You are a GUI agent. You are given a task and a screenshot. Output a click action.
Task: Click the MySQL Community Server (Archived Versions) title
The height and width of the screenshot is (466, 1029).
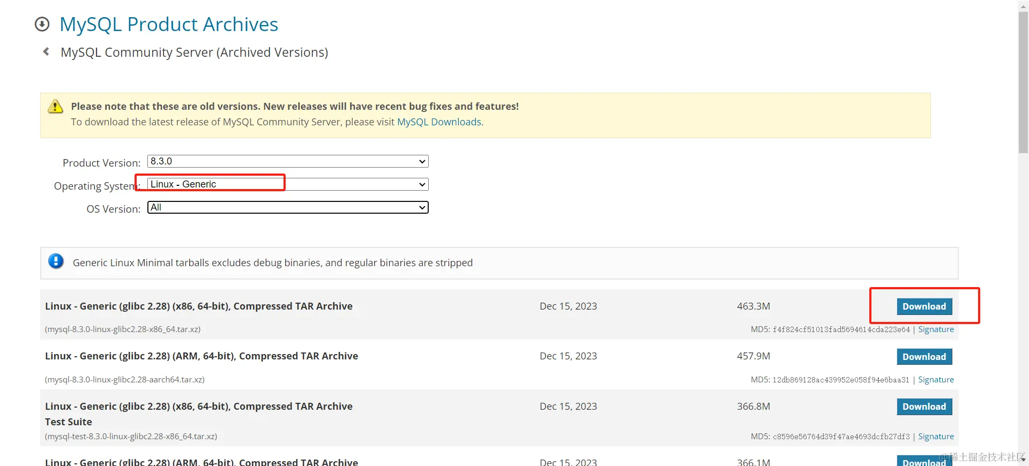click(194, 52)
